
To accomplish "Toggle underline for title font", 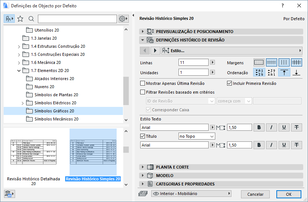I will (284, 145).
